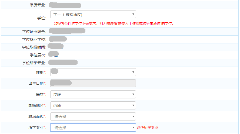Viewport: 240px width, 134px height.
Task: Open the 国籍地区 dropdown showing 内地
Action: coord(93,106)
